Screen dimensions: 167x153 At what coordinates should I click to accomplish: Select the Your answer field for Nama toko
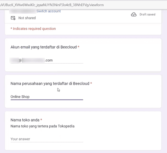click(47, 139)
